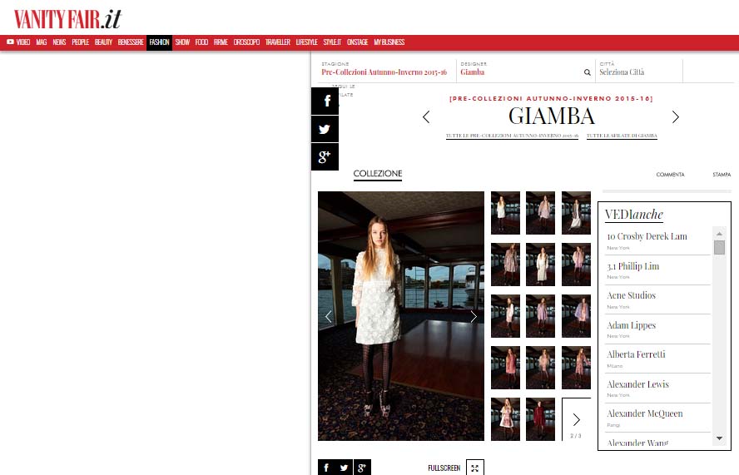The width and height of the screenshot is (739, 475).
Task: Open the Beauty menu item
Action: pos(103,42)
